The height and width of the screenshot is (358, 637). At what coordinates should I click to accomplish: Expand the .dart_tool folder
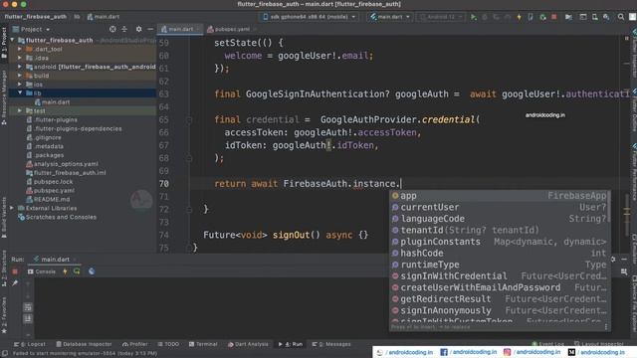click(x=20, y=49)
